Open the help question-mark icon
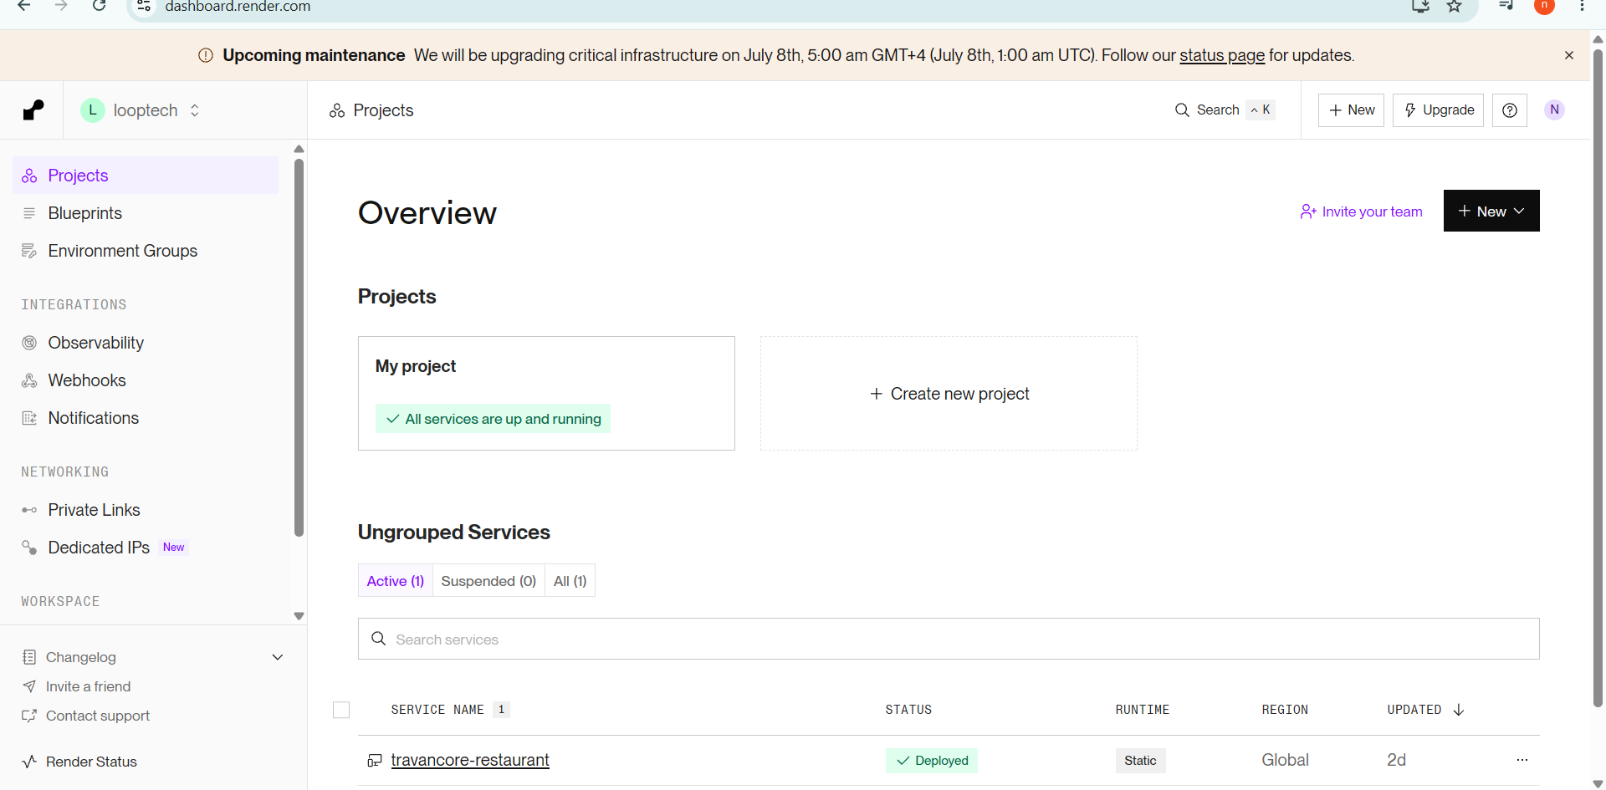 [1510, 110]
